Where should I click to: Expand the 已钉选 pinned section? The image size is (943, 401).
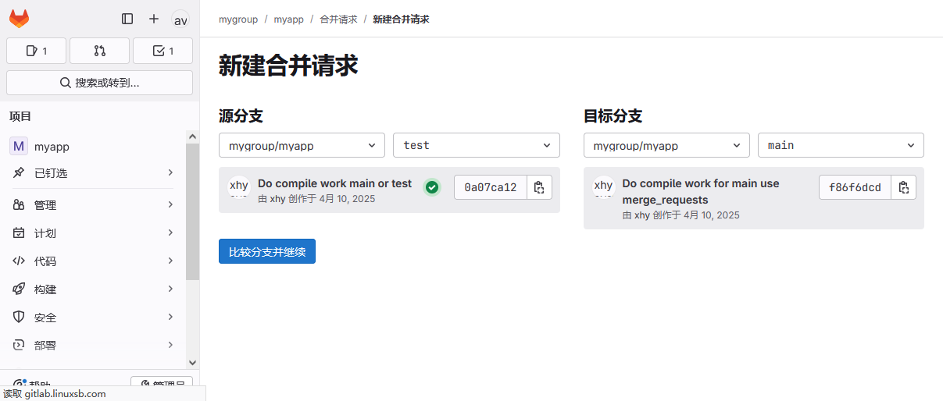(93, 172)
